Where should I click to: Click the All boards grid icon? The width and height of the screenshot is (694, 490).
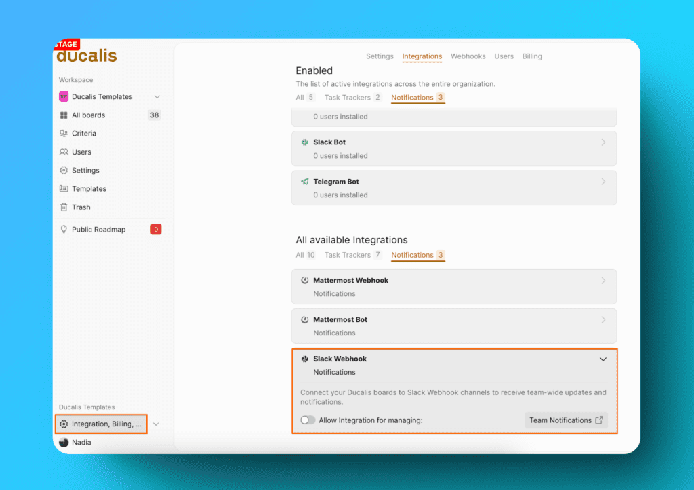[x=64, y=115]
